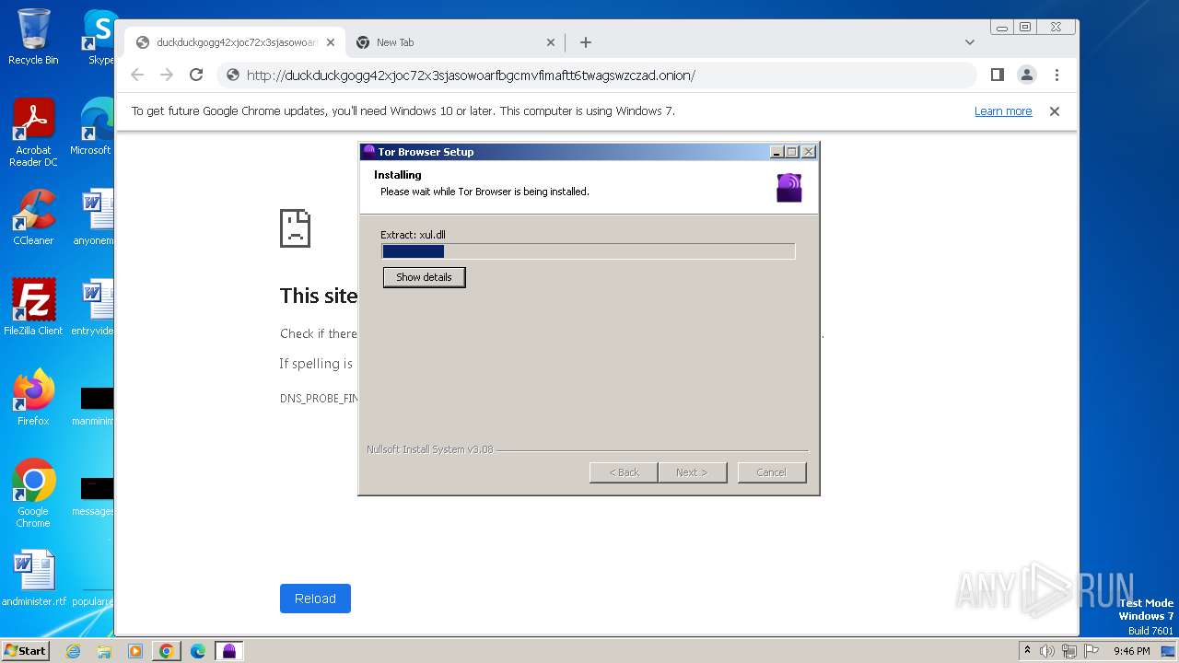
Task: Dismiss the Chrome update notification bar
Action: [x=1055, y=111]
